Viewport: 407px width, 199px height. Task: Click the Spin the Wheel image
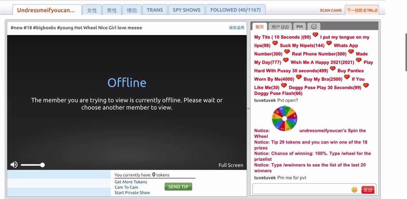[284, 118]
